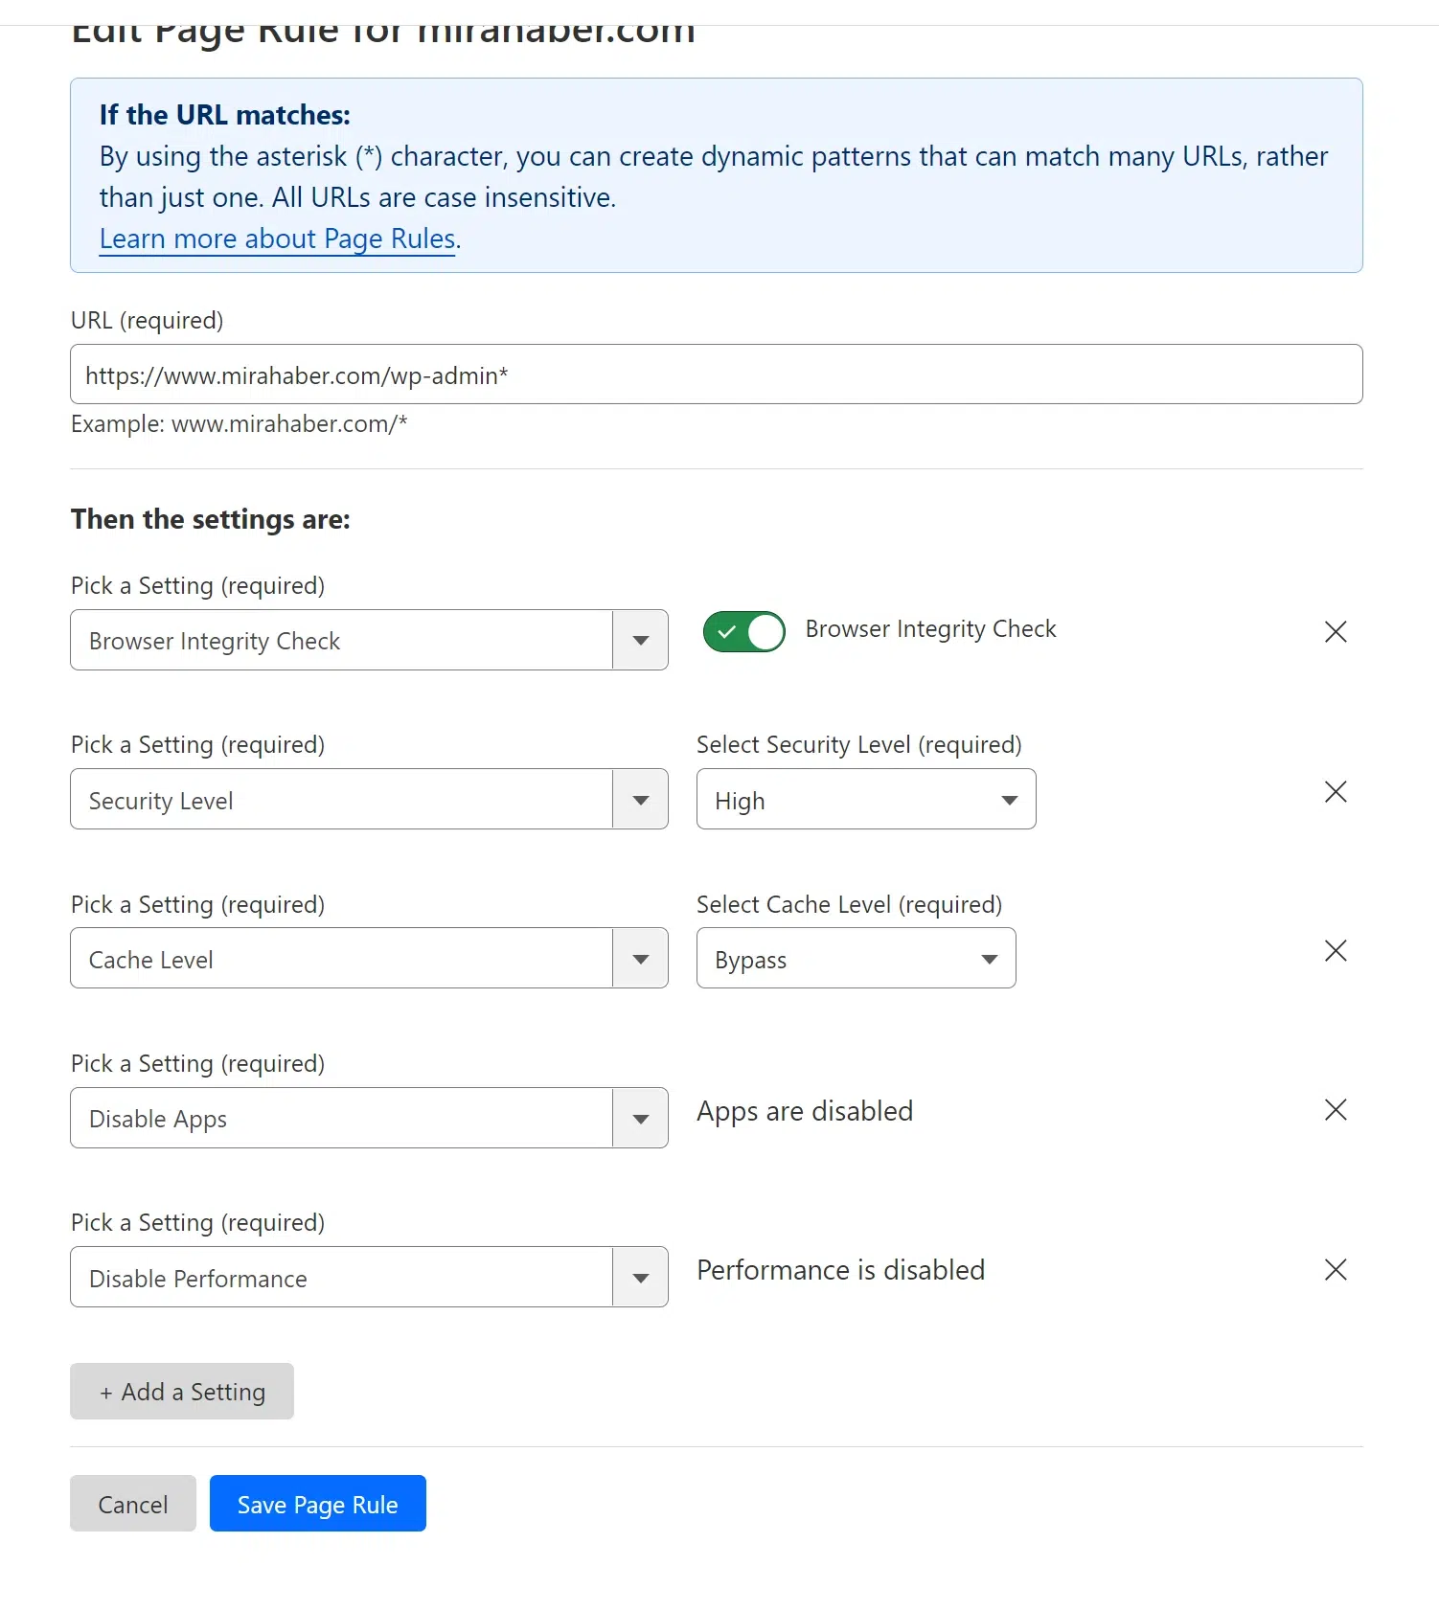Screen dimensions: 1439x1611
Task: Open Learn more about Page Rules link
Action: [x=278, y=238]
